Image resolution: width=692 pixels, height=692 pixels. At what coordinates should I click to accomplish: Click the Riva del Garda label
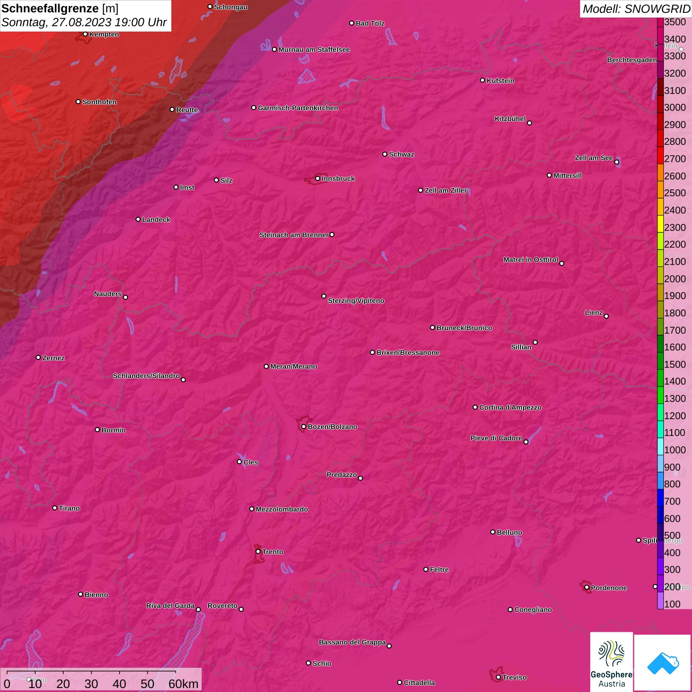point(171,605)
